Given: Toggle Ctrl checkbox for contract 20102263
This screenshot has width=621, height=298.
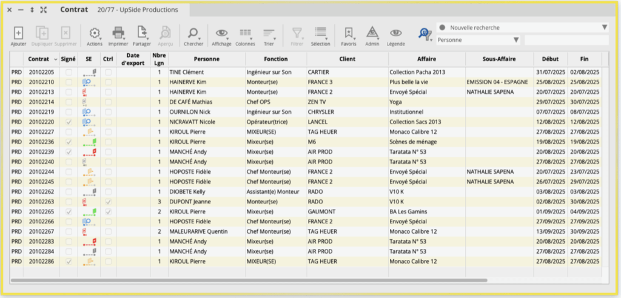Looking at the screenshot, I should [108, 201].
